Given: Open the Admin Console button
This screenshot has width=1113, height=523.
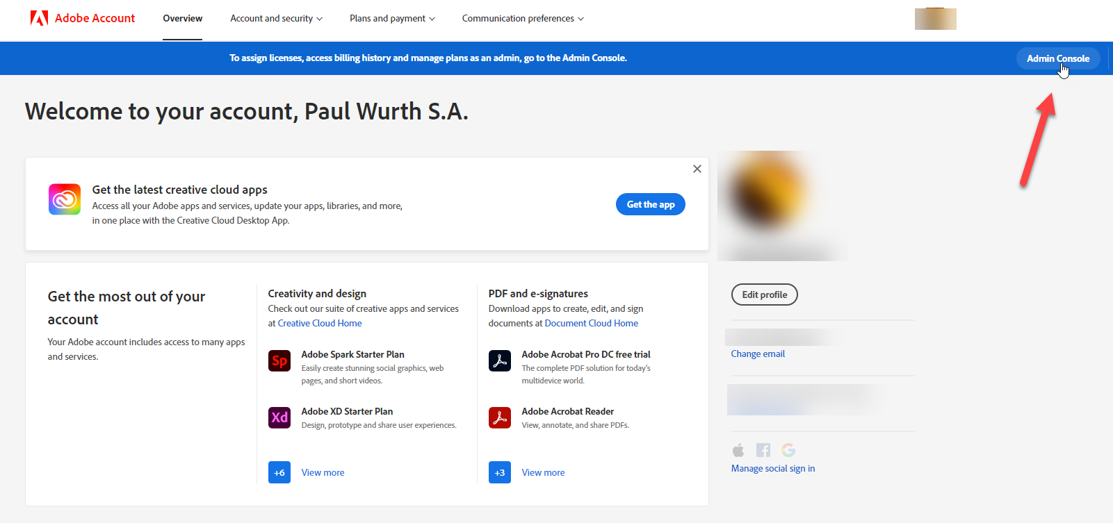Looking at the screenshot, I should (x=1058, y=58).
